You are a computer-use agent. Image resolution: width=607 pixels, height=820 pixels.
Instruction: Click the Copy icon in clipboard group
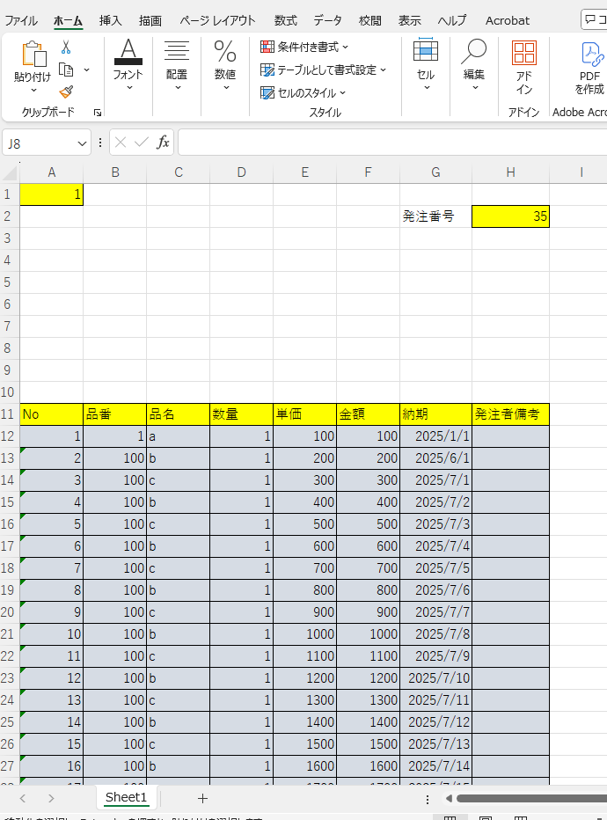[x=66, y=70]
